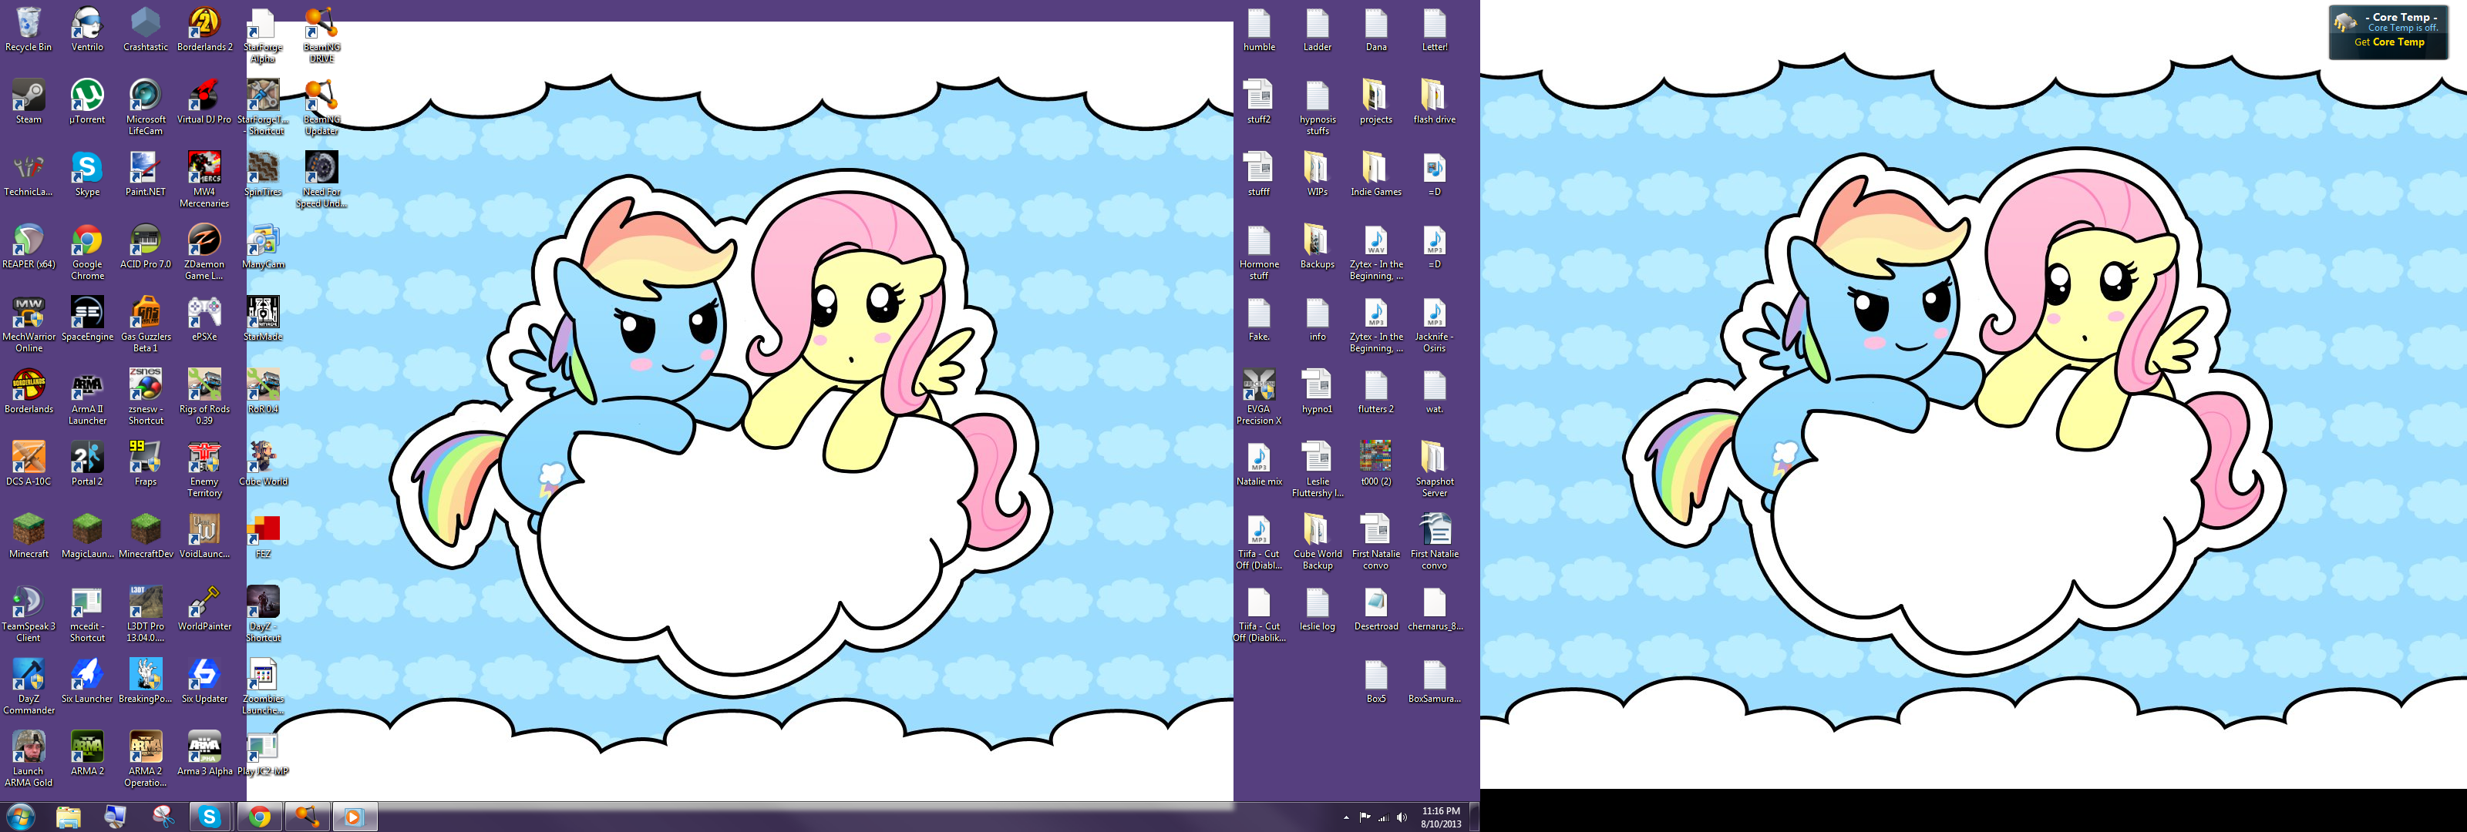Launch Ventrilo from the desktop
2467x832 pixels.
[87, 30]
